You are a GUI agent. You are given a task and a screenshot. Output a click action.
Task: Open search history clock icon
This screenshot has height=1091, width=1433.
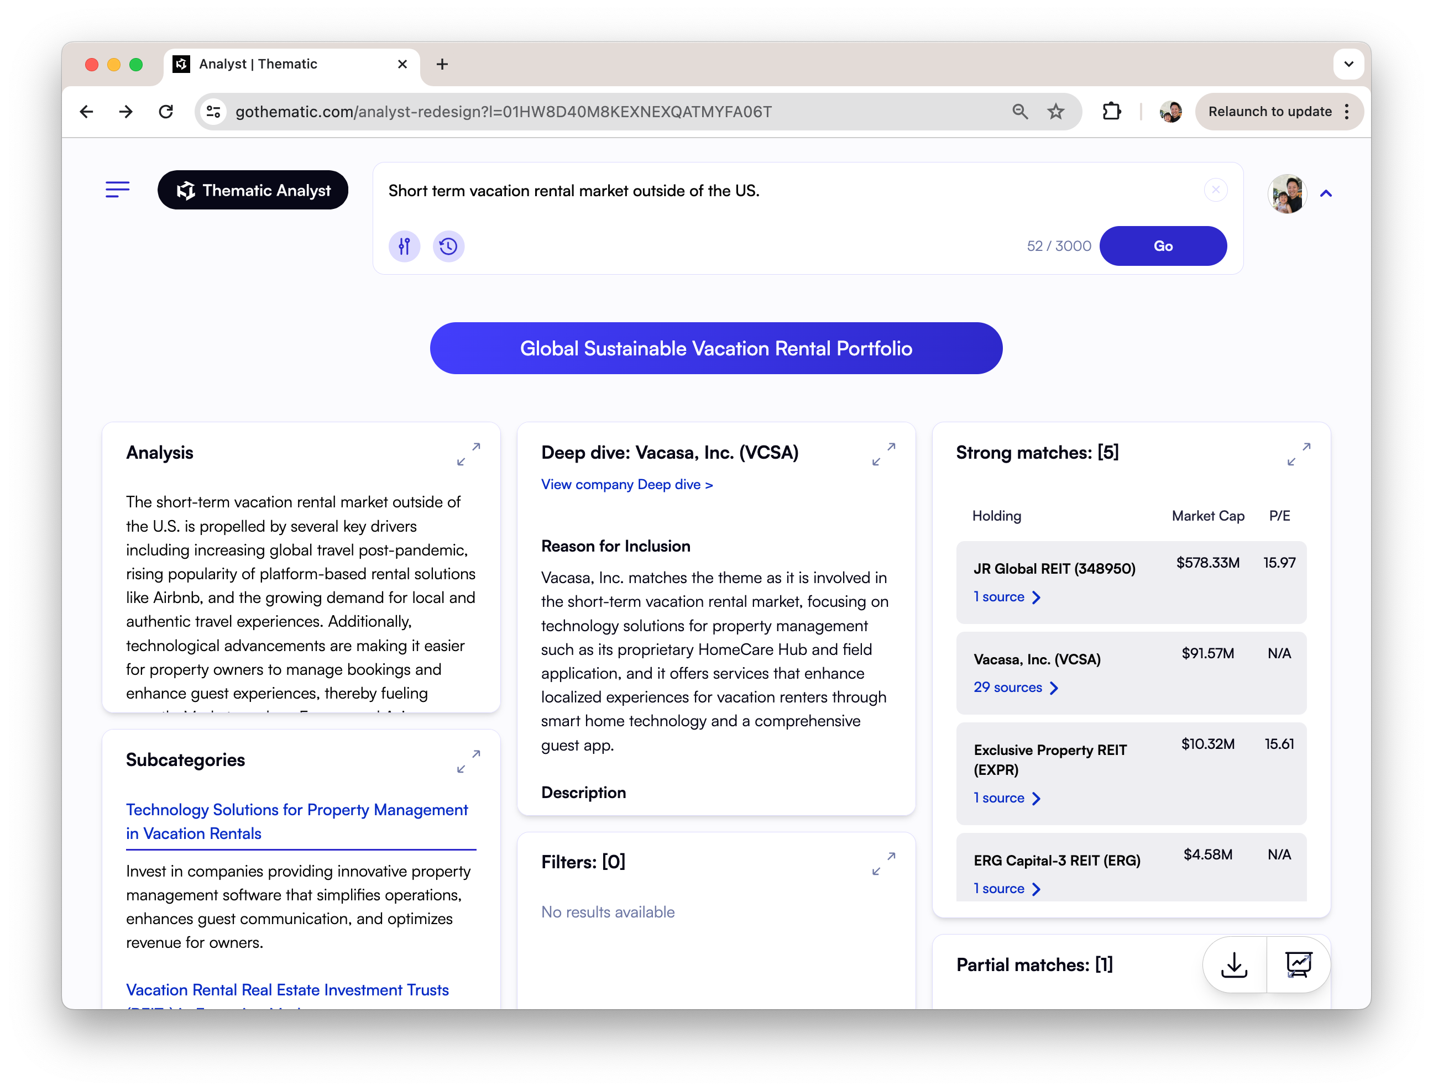pos(448,246)
